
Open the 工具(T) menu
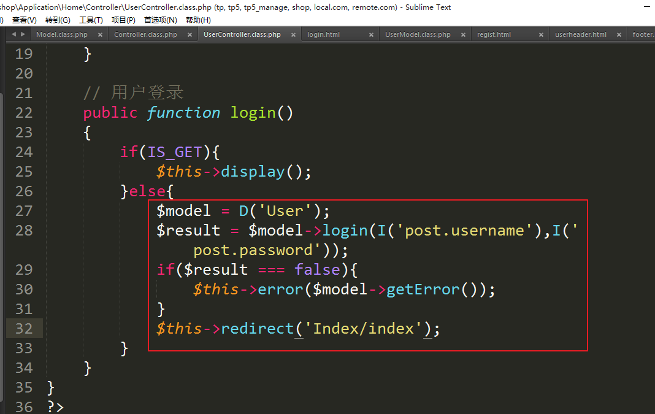pos(91,20)
